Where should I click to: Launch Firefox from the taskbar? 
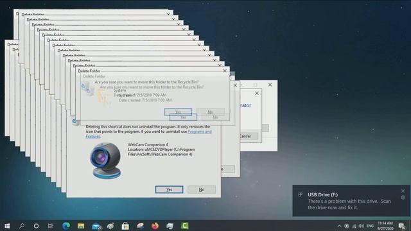155,226
